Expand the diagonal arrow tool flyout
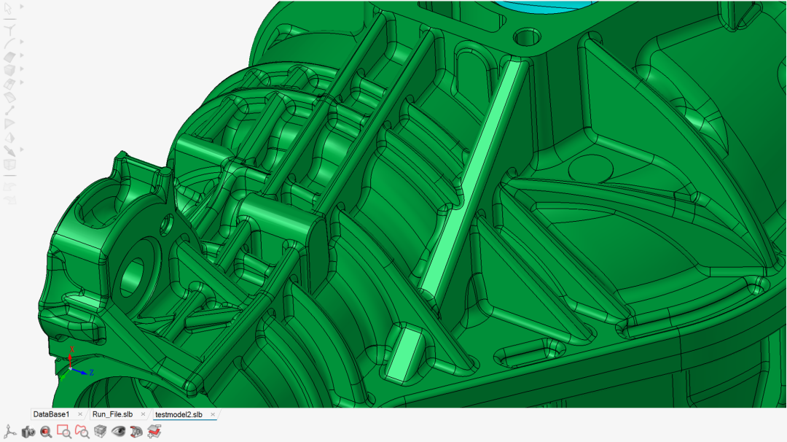This screenshot has height=442, width=787. (22, 150)
